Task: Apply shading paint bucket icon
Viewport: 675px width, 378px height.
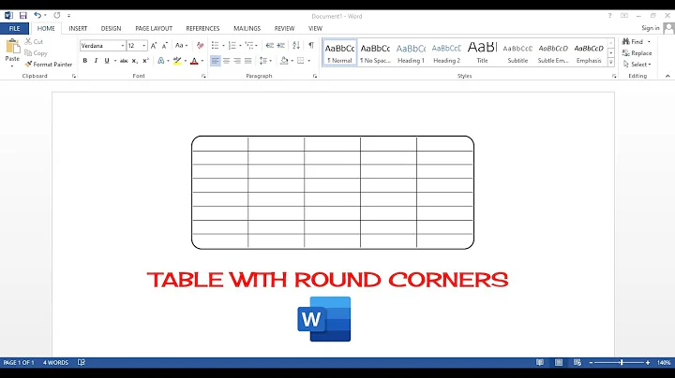Action: (x=284, y=61)
